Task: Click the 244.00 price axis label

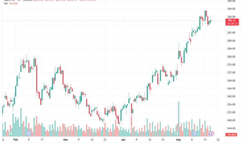Action: click(231, 128)
